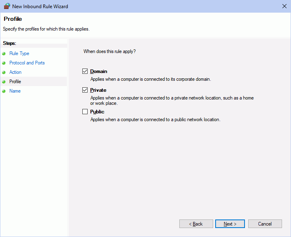Click the green bullet next to Action
Image resolution: width=291 pixels, height=237 pixels.
click(x=4, y=72)
